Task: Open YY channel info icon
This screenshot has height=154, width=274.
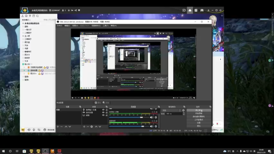Action: click(79, 10)
